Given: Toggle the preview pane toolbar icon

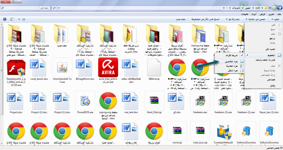Looking at the screenshot, I should [x=12, y=19].
